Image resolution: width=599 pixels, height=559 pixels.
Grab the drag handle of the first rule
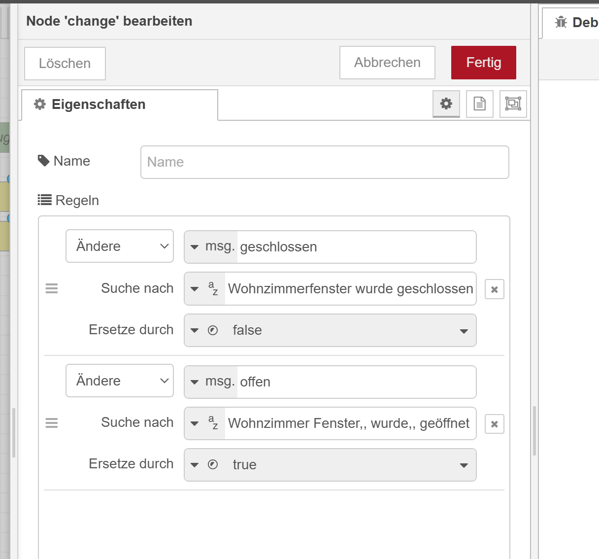pos(52,288)
